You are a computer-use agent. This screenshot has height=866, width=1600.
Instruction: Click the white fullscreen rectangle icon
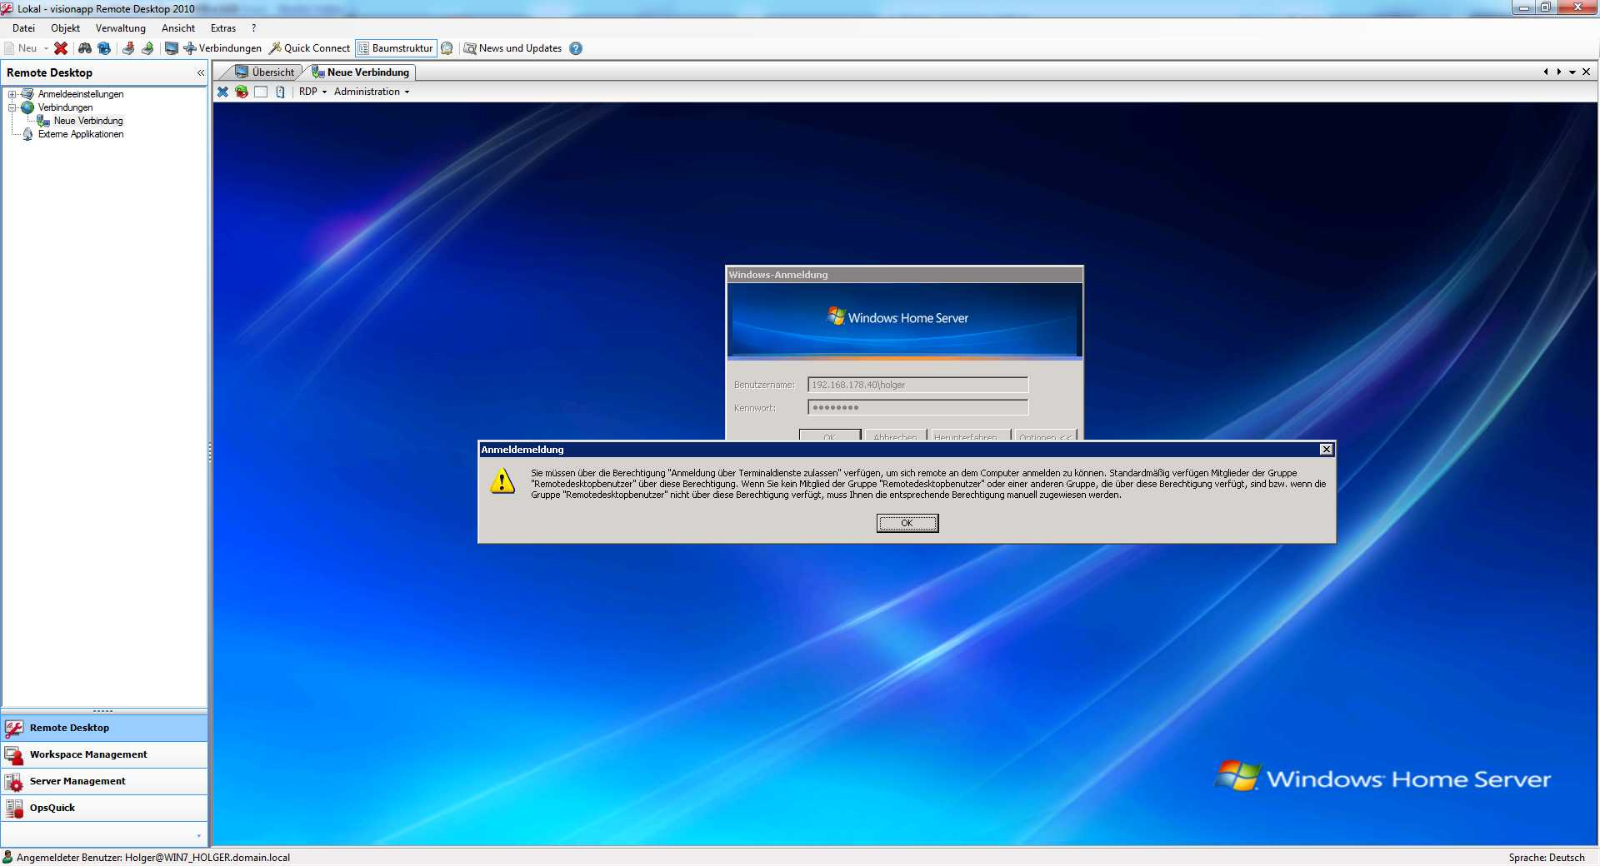tap(261, 92)
